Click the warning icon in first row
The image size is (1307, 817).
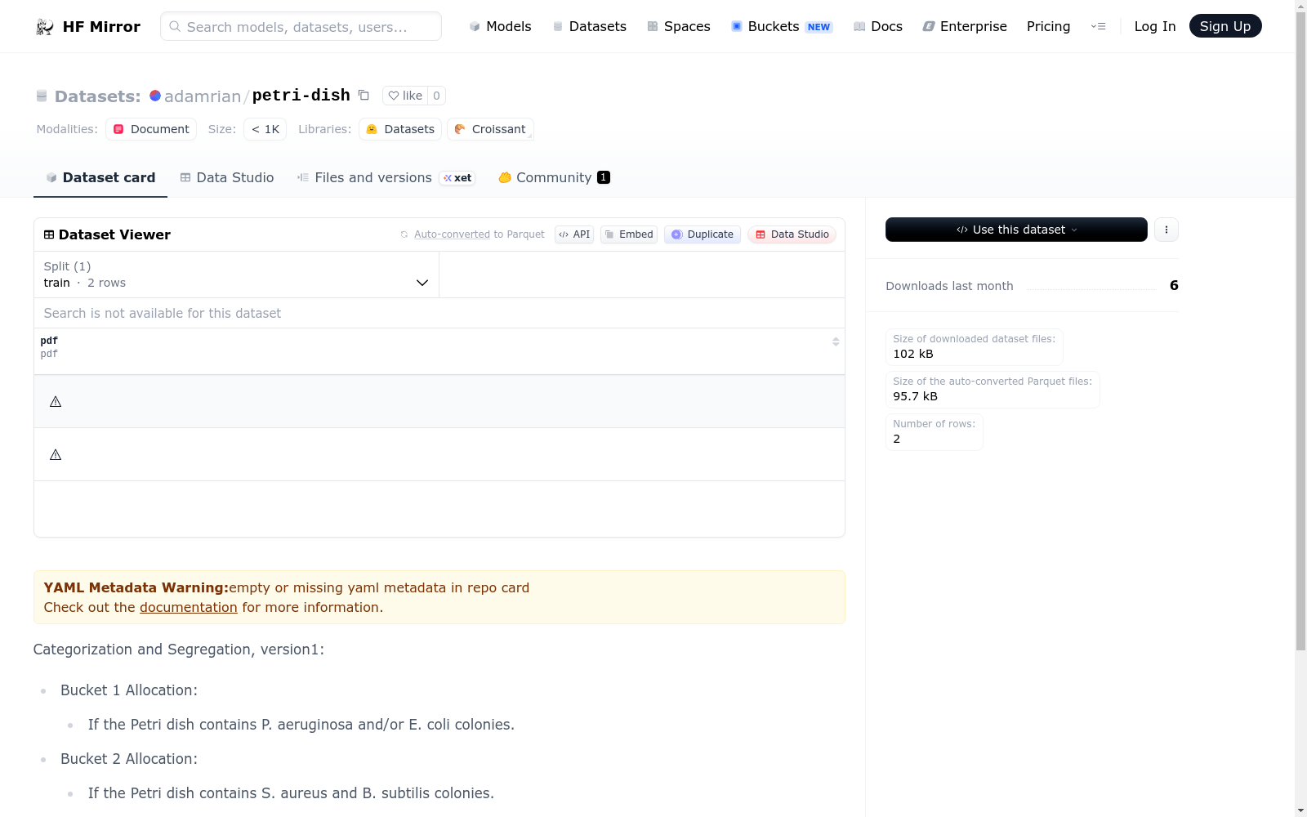[56, 402]
